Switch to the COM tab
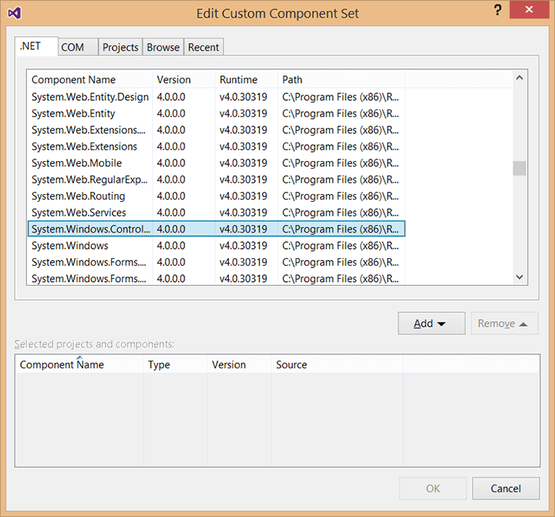Viewport: 555px width, 517px height. tap(78, 47)
